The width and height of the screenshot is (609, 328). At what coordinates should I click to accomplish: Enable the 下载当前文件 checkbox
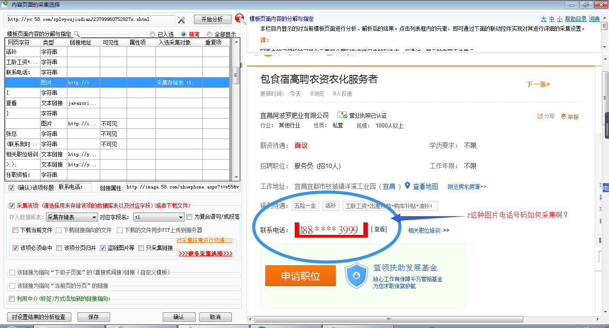16,230
